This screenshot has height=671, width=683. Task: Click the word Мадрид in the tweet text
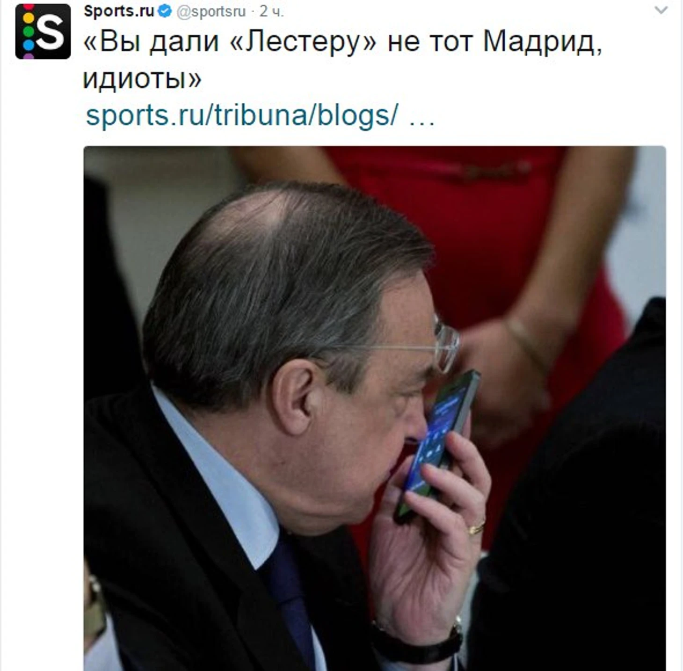[x=542, y=42]
